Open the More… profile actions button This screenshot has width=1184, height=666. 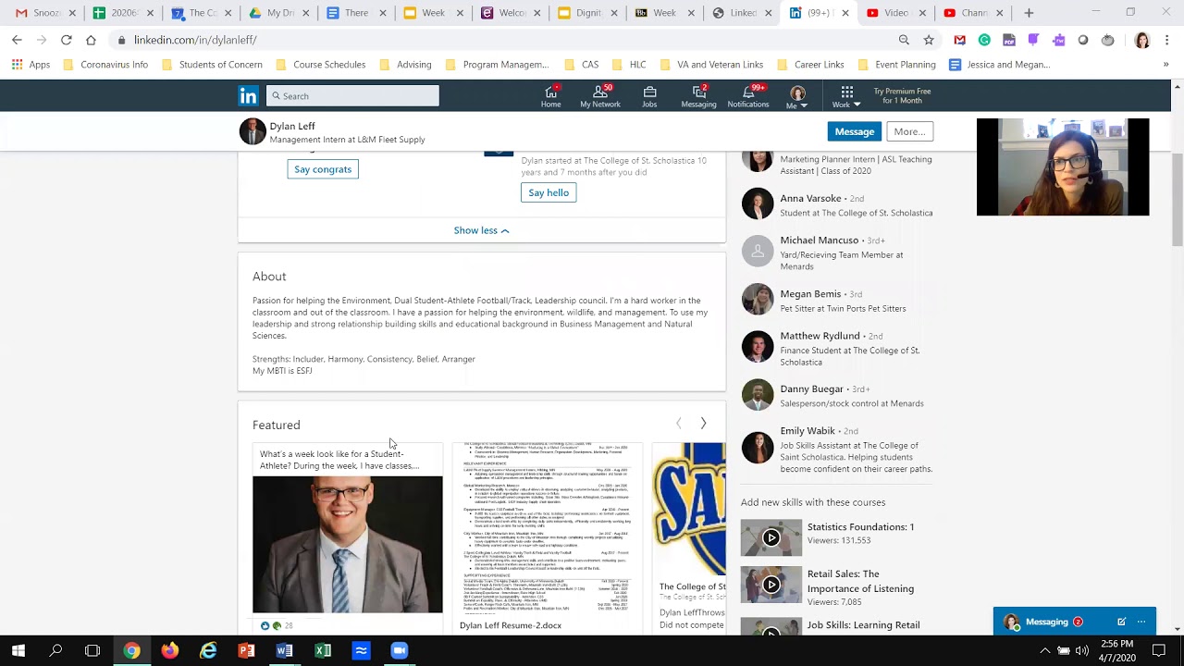click(909, 131)
